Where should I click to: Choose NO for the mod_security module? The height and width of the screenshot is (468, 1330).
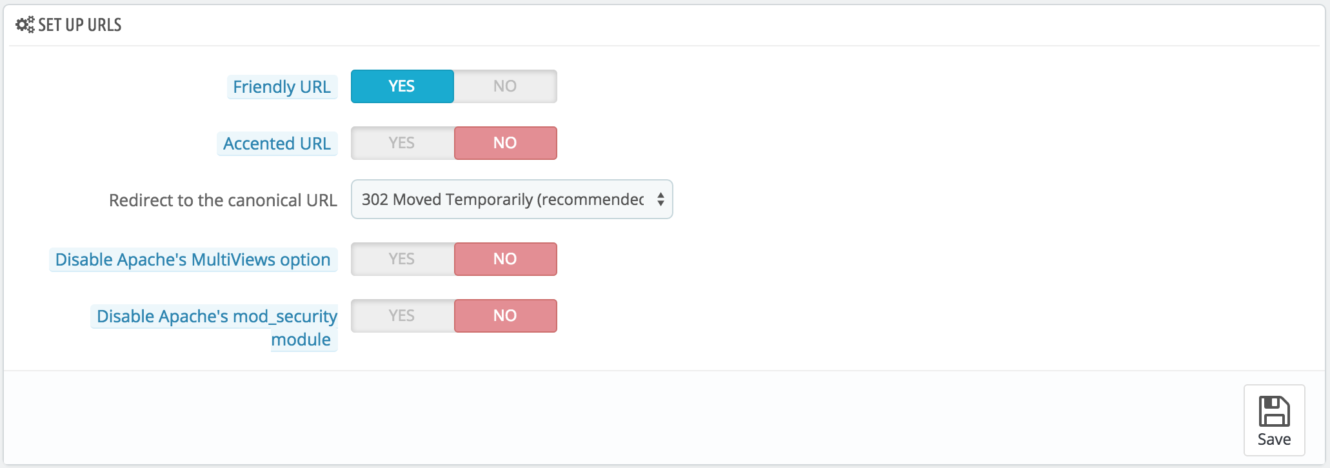[505, 316]
